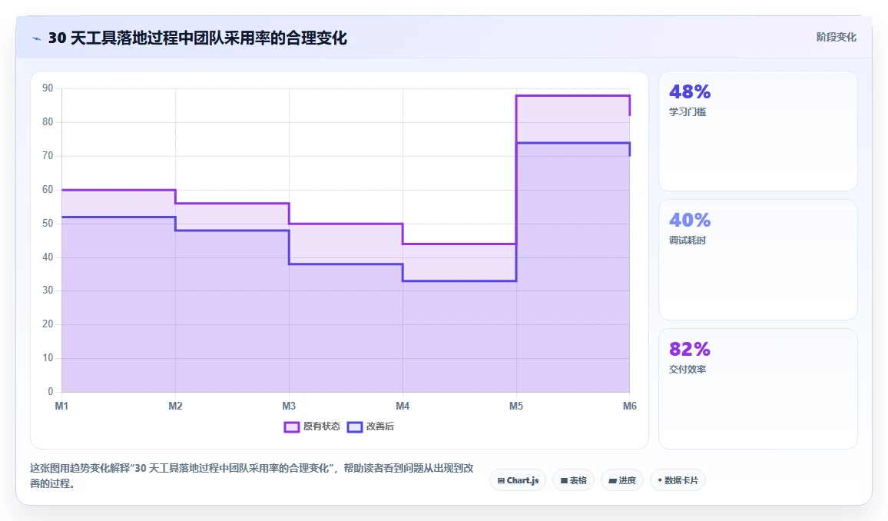Image resolution: width=888 pixels, height=521 pixels.
Task: Click the 阶段变化 label in the header
Action: tap(836, 38)
